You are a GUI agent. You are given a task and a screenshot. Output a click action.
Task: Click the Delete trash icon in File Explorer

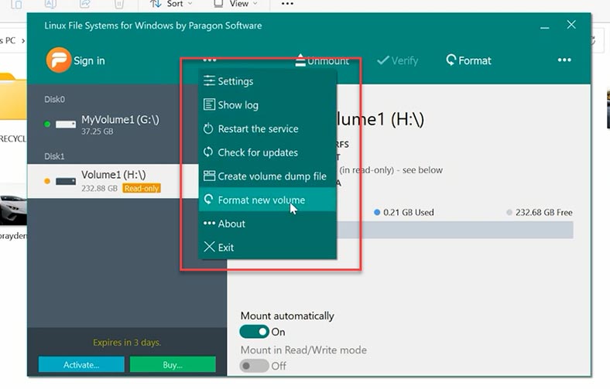[118, 4]
